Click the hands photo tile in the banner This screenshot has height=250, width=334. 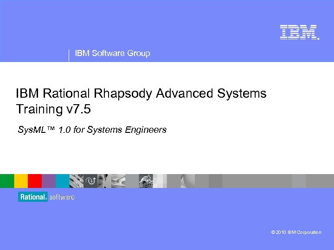(146, 181)
